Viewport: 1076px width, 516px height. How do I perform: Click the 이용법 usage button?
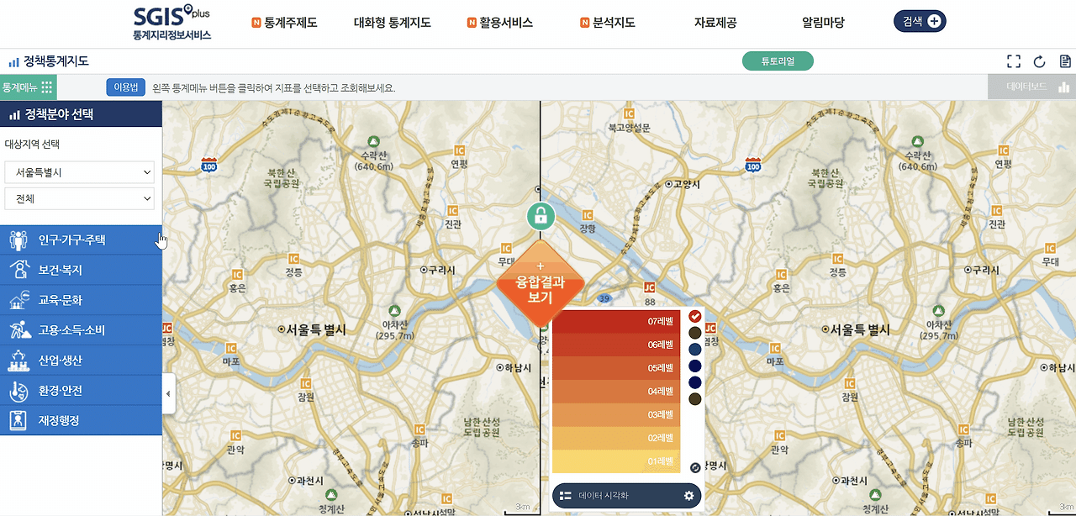[x=126, y=87]
